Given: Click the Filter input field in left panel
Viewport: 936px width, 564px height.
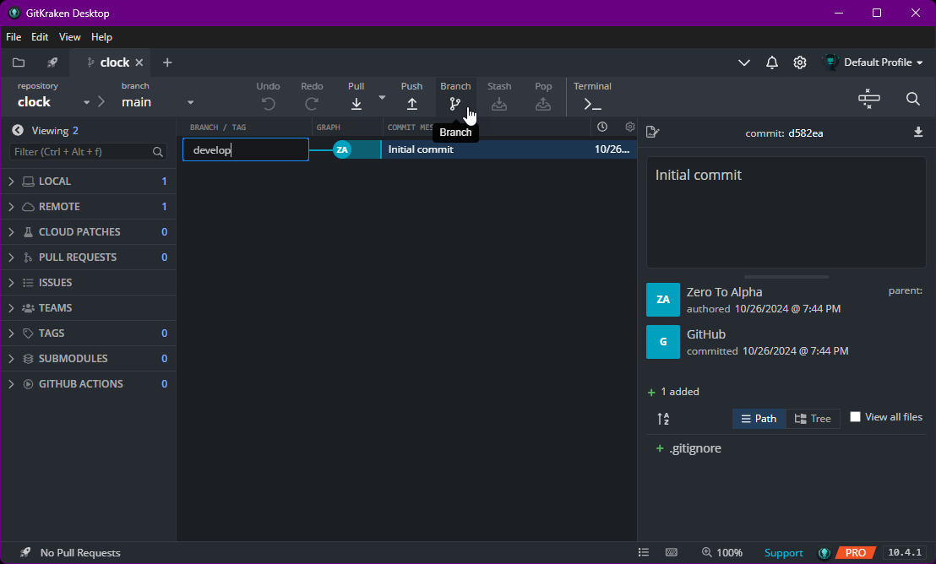Looking at the screenshot, I should click(81, 152).
